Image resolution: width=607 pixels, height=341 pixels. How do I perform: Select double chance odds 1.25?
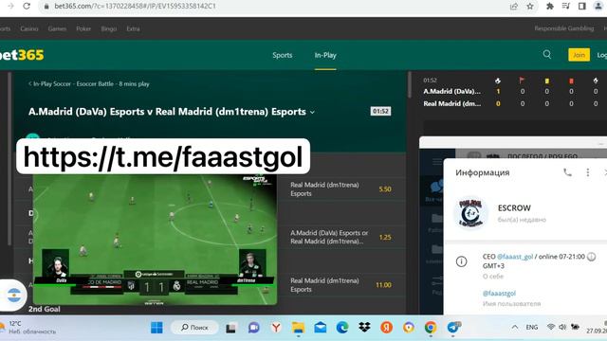(385, 238)
